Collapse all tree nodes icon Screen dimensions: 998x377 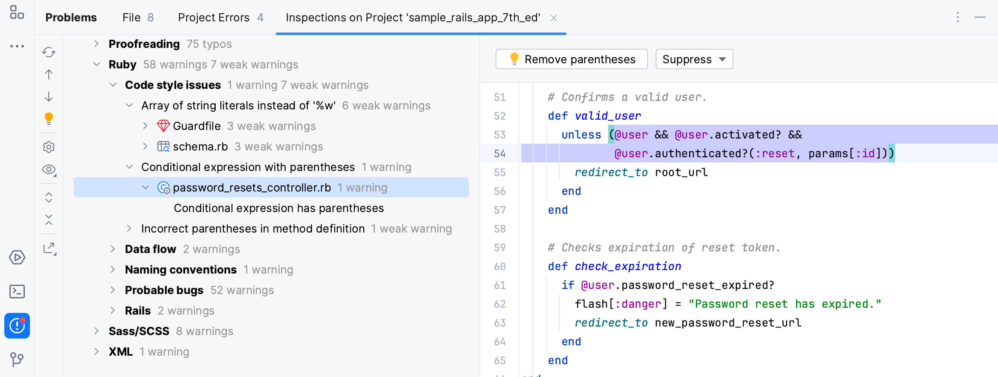[49, 220]
